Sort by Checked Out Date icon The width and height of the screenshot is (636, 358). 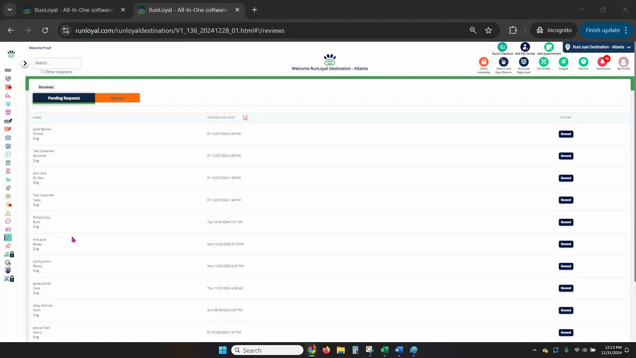[x=245, y=117]
